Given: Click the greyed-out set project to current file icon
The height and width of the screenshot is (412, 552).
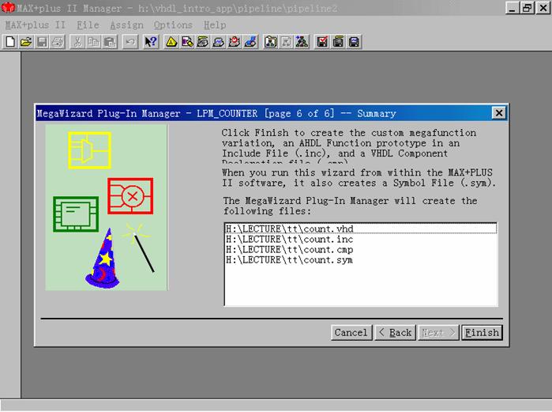Looking at the screenshot, I should coord(287,42).
